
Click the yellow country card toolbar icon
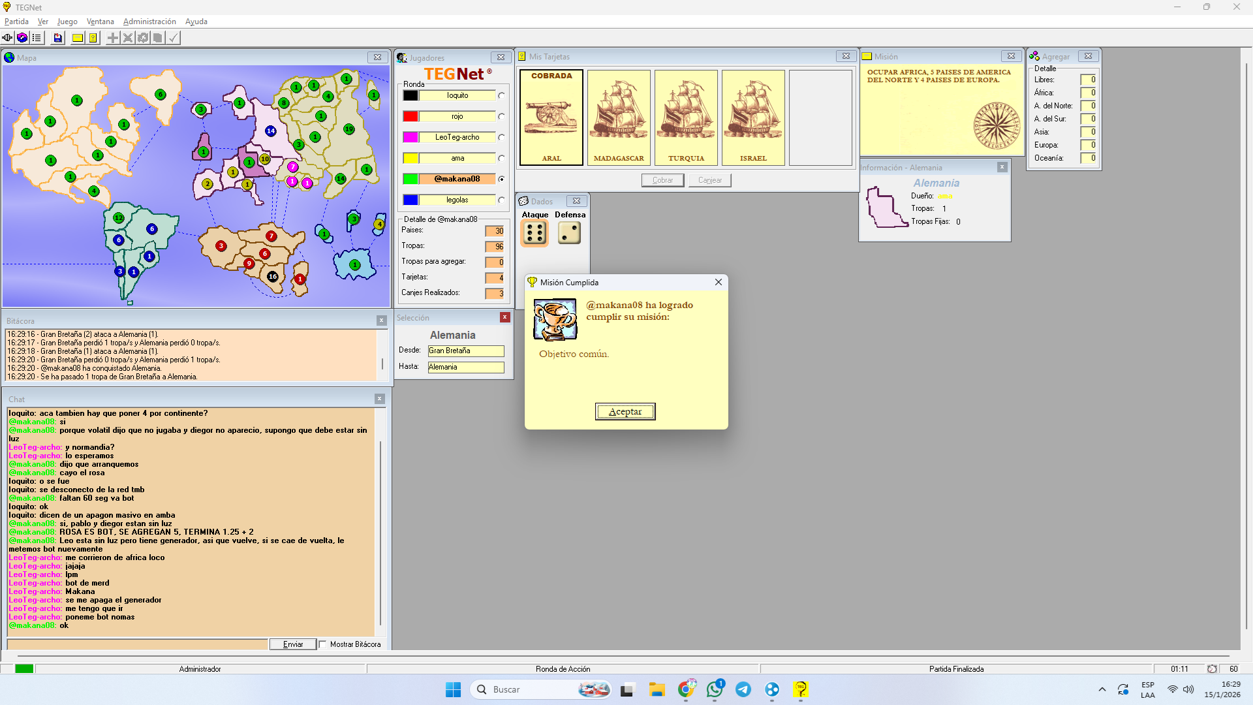pos(93,38)
